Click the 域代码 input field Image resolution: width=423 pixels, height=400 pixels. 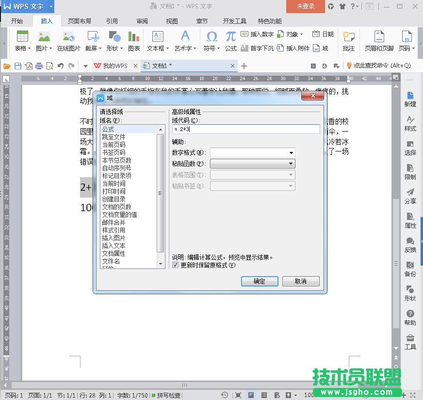pos(246,130)
